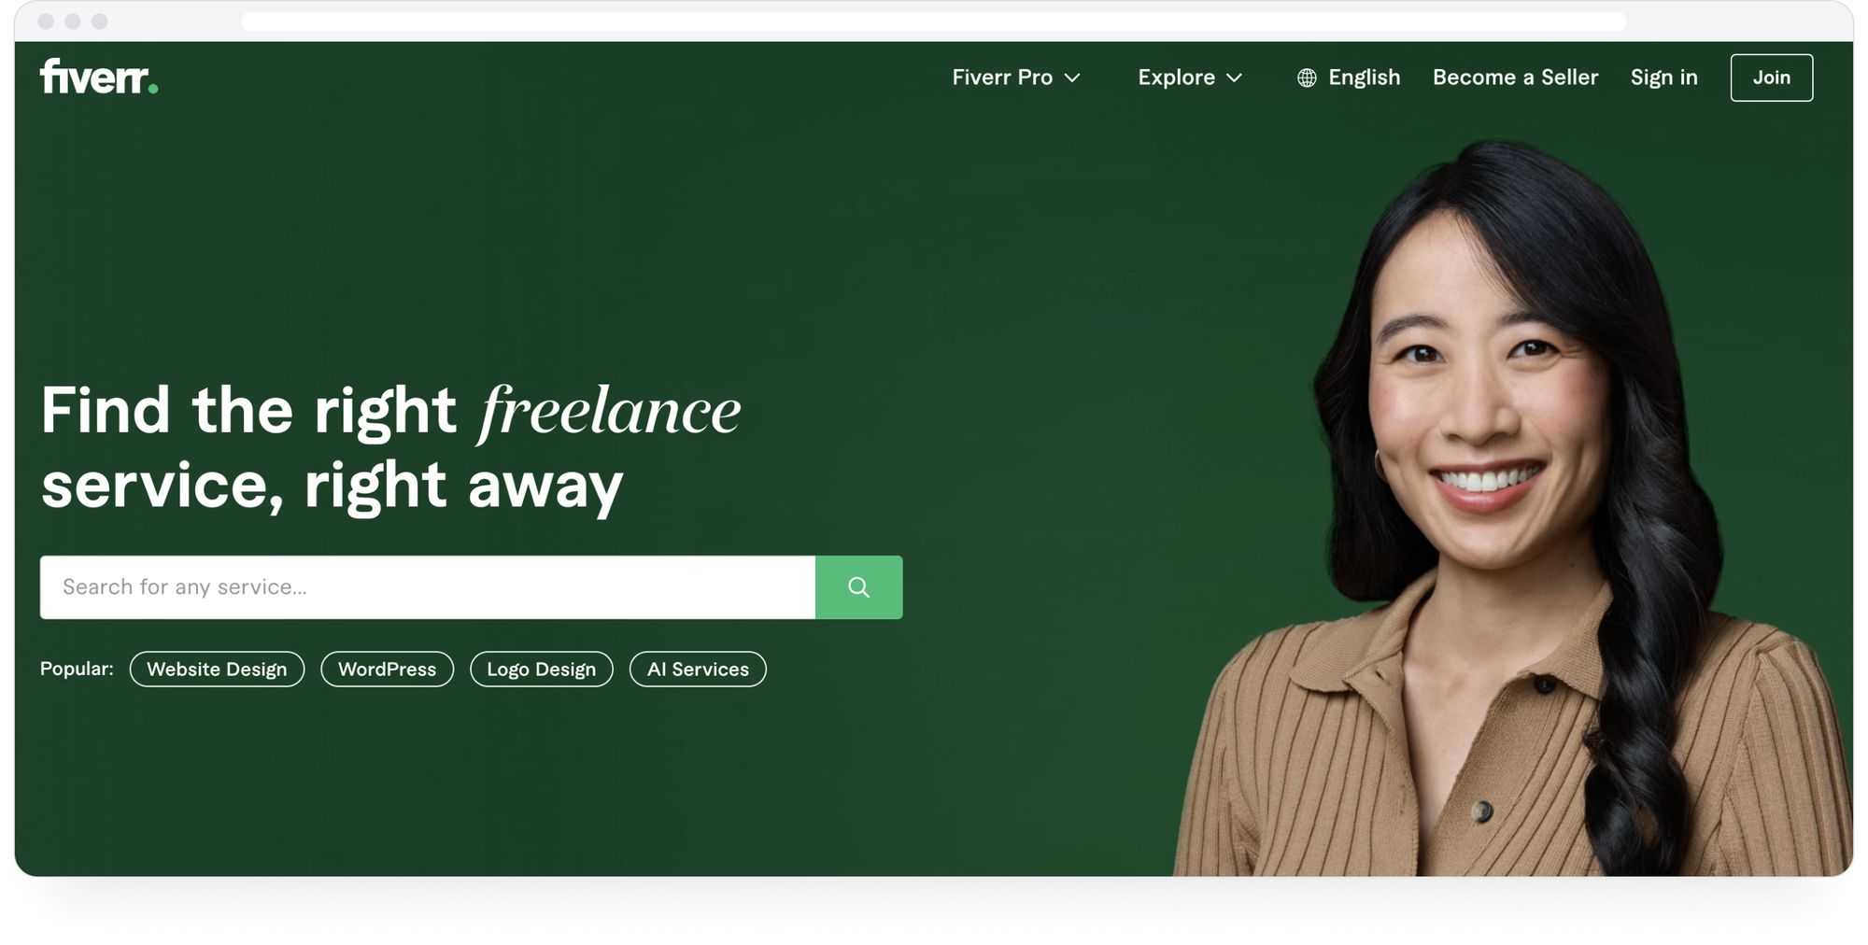Viewport: 1868px width, 945px height.
Task: Change language from English
Action: tap(1349, 78)
